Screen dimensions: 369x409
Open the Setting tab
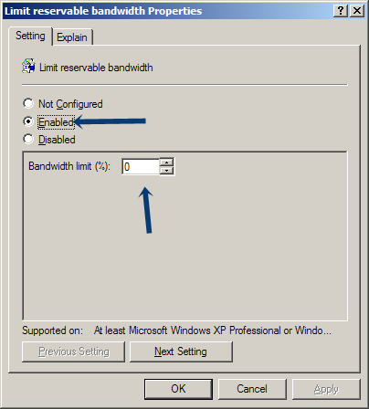coord(30,36)
